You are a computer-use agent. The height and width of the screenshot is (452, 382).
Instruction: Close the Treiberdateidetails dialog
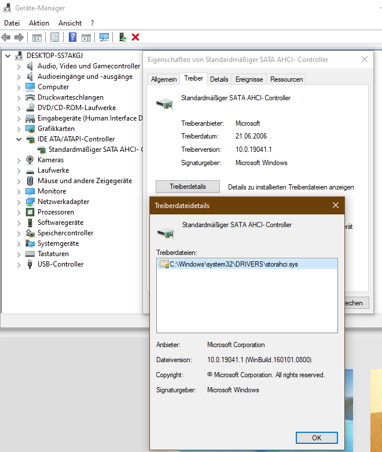tap(336, 205)
